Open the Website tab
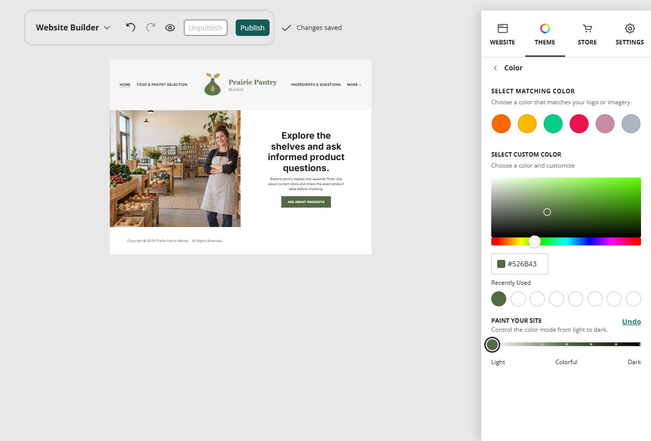This screenshot has height=441, width=651. [x=502, y=34]
